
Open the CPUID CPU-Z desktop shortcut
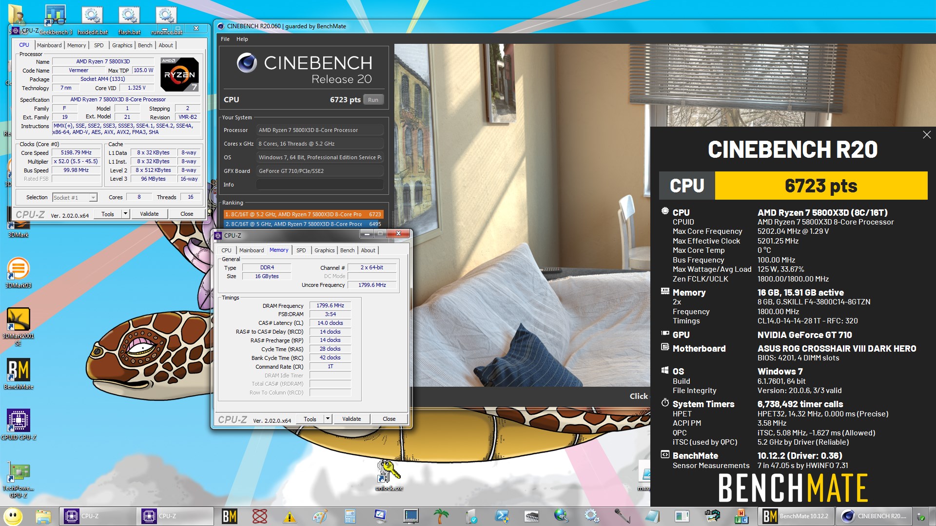[18, 424]
